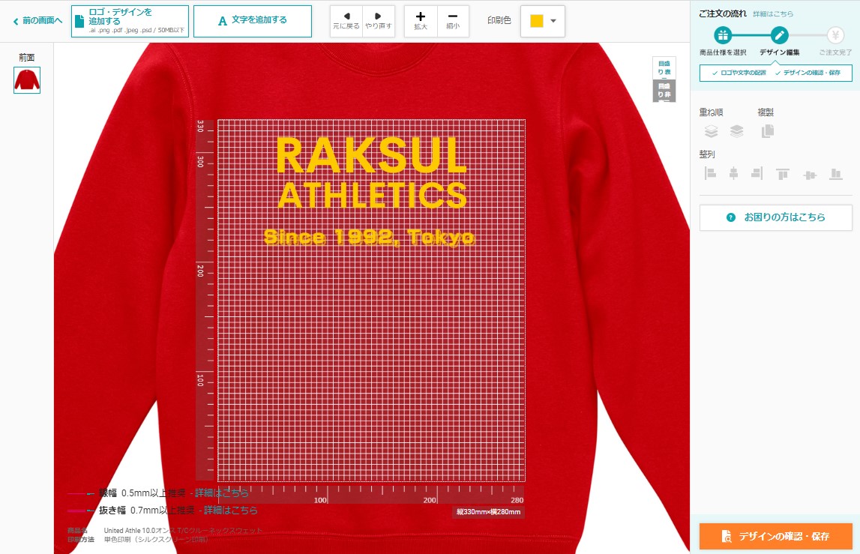Select Since 1992, Tokyo text
The width and height of the screenshot is (860, 554).
(369, 237)
